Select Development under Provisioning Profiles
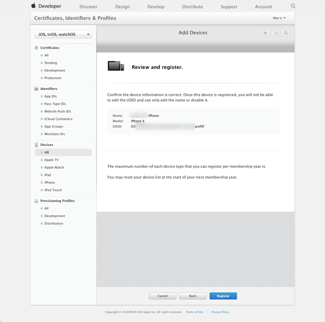This screenshot has width=325, height=322. click(55, 216)
